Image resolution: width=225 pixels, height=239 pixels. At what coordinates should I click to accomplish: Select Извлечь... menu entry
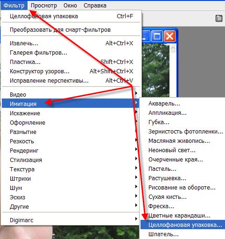[x=71, y=43]
